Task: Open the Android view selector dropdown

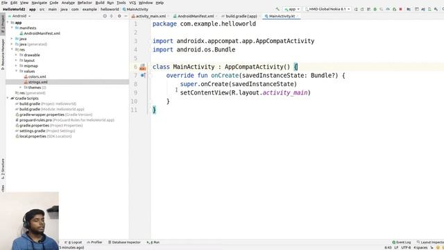Action: 19,16
